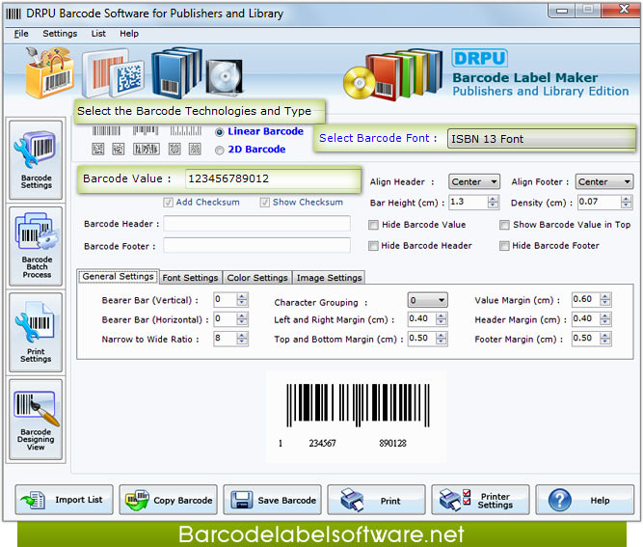This screenshot has height=547, width=643.
Task: Click the DRPU logo
Action: (479, 58)
